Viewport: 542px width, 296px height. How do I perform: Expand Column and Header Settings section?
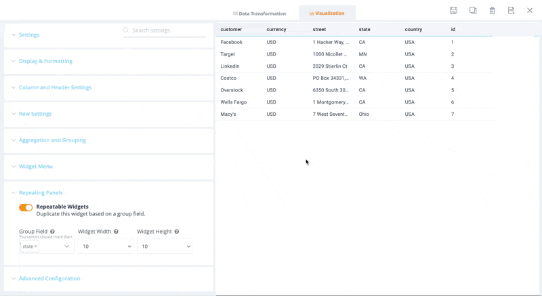point(55,87)
